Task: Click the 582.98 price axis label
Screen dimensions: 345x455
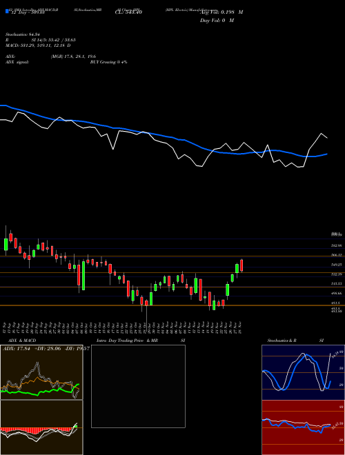Action: [336, 246]
